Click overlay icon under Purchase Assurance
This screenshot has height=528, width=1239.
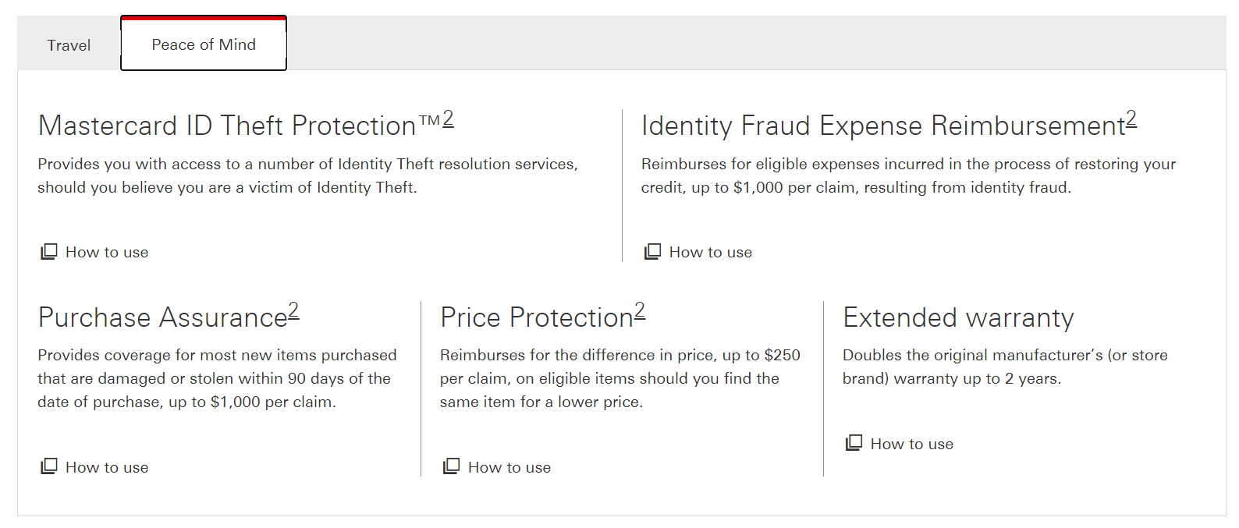tap(49, 467)
